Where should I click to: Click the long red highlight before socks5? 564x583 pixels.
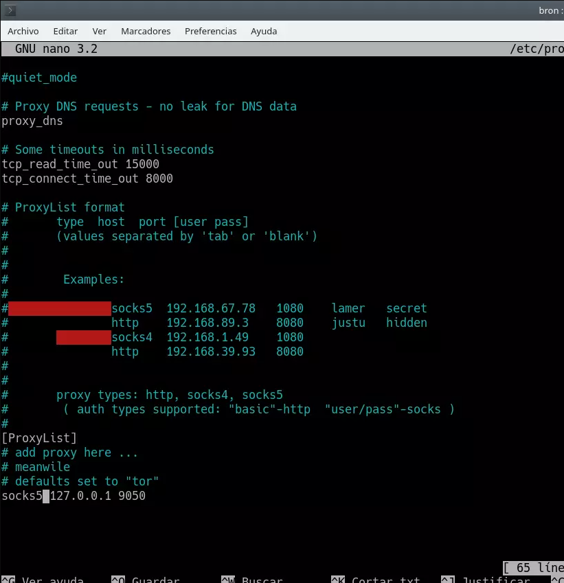click(60, 308)
